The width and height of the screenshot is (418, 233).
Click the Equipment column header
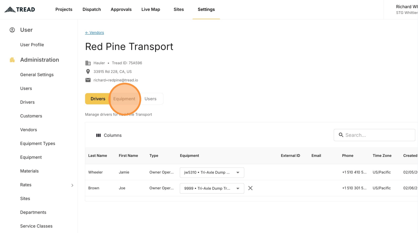pyautogui.click(x=190, y=156)
